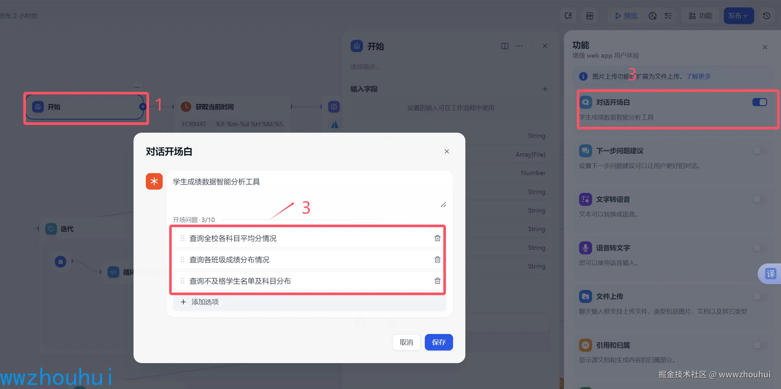Click the 对话开场白 feature icon
781x389 pixels.
coord(585,102)
